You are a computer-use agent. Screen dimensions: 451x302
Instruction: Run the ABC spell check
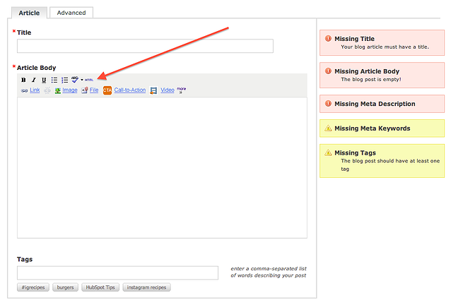(75, 80)
